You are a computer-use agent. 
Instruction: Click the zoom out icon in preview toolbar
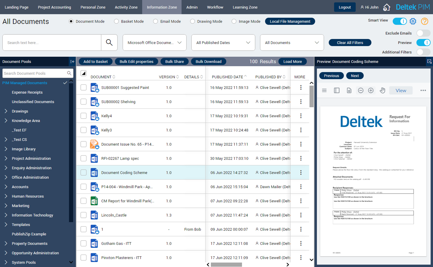pyautogui.click(x=361, y=91)
